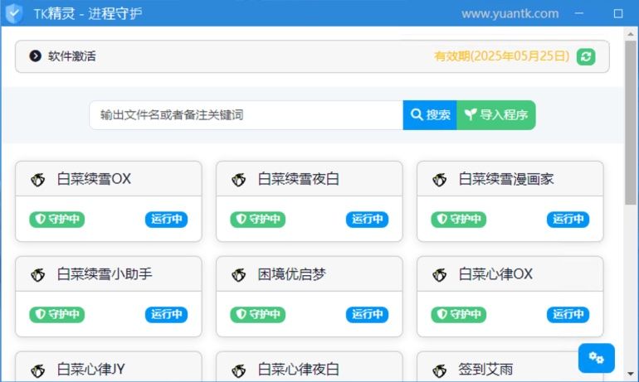Screen dimensions: 639x382
Task: Toggle 守护中 guard for 白菜续雪OX
Action: (57, 220)
